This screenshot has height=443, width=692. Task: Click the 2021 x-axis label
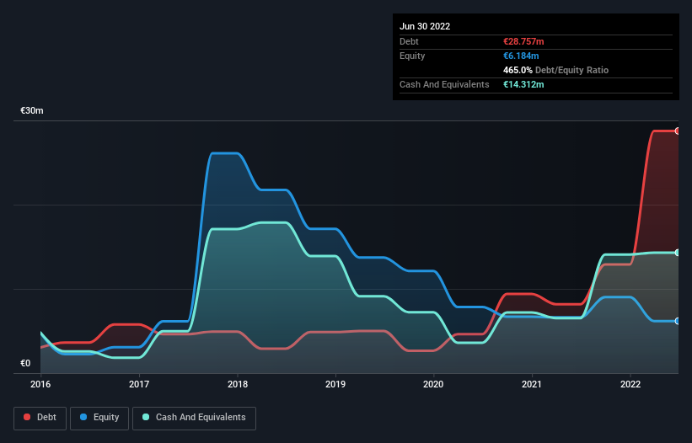click(x=532, y=384)
